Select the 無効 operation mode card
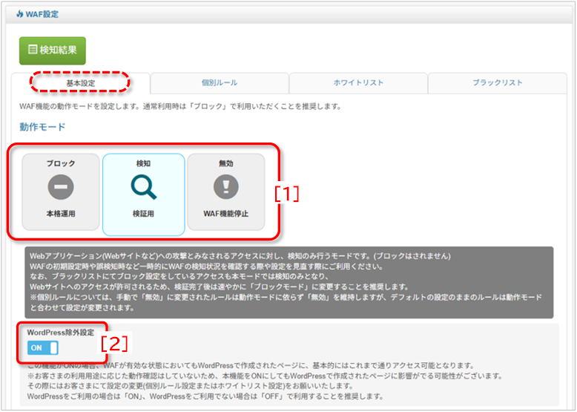 pos(226,192)
